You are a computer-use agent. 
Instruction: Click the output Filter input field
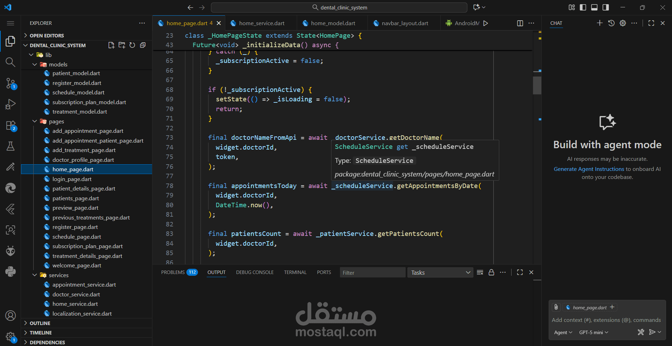[372, 273]
